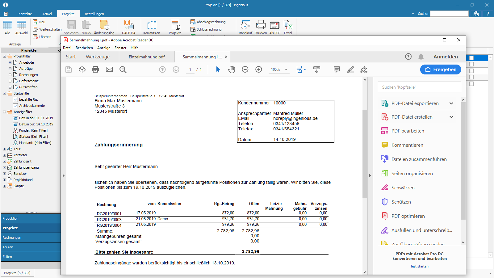Open the Mahnlauf tool
494x278 pixels.
coord(245,26)
